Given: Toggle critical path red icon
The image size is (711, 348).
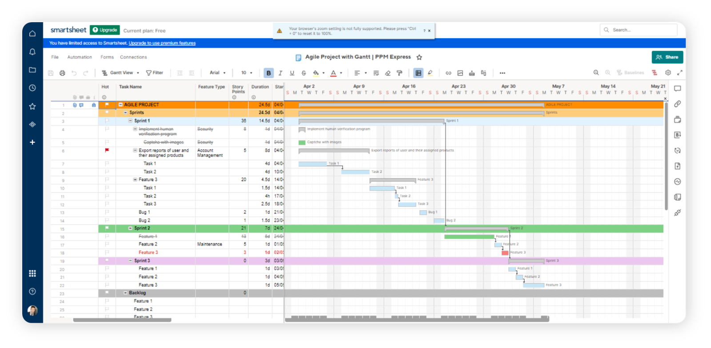Looking at the screenshot, I should tap(655, 72).
